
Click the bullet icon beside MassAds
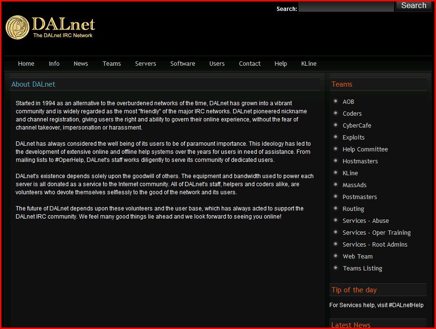(x=336, y=184)
